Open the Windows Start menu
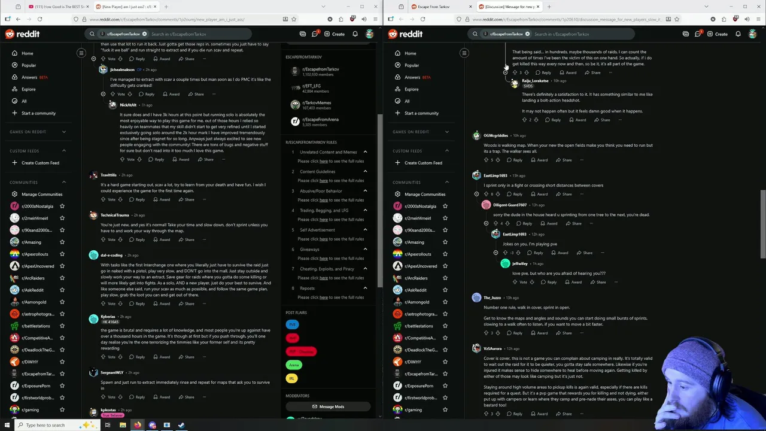 tap(7, 425)
